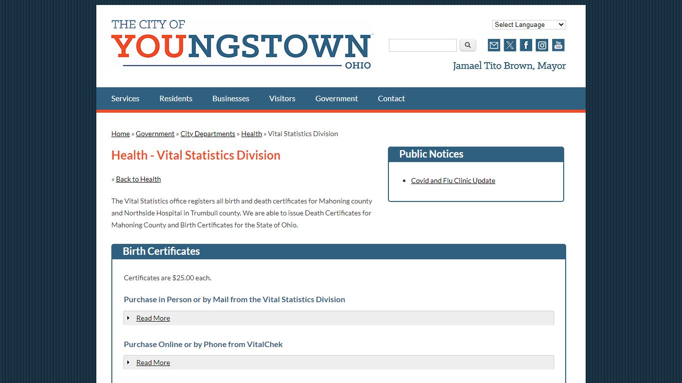This screenshot has height=383, width=682.
Task: Open the Facebook page icon
Action: click(x=526, y=45)
